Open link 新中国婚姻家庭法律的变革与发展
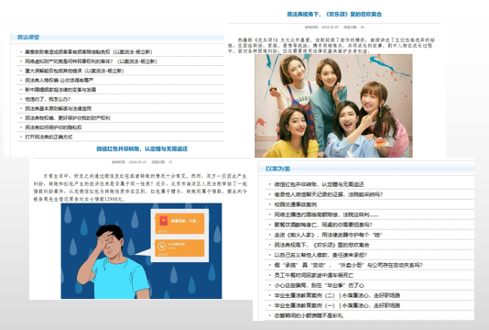489x330 pixels. 60,90
